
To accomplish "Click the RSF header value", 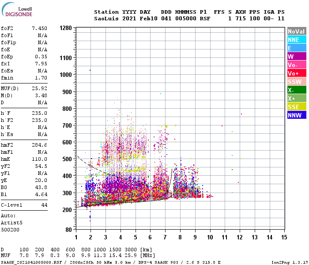I will point(205,19).
